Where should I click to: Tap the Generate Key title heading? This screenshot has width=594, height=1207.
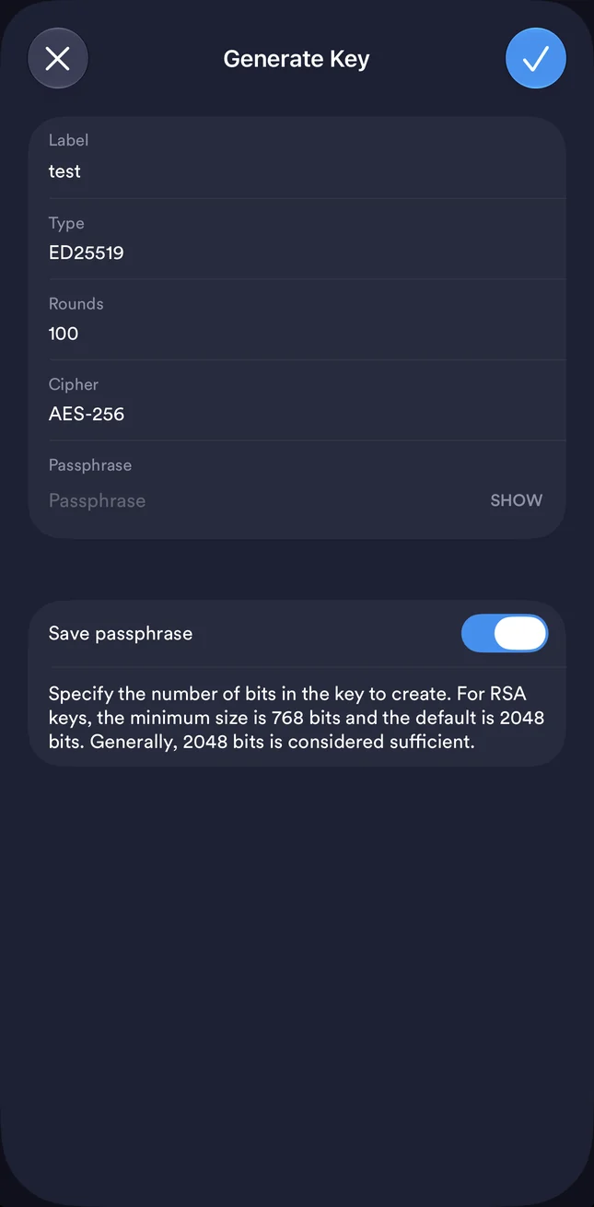coord(297,59)
